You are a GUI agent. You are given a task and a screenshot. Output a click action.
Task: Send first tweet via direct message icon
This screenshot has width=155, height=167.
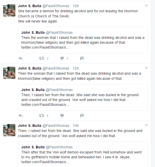point(82,58)
